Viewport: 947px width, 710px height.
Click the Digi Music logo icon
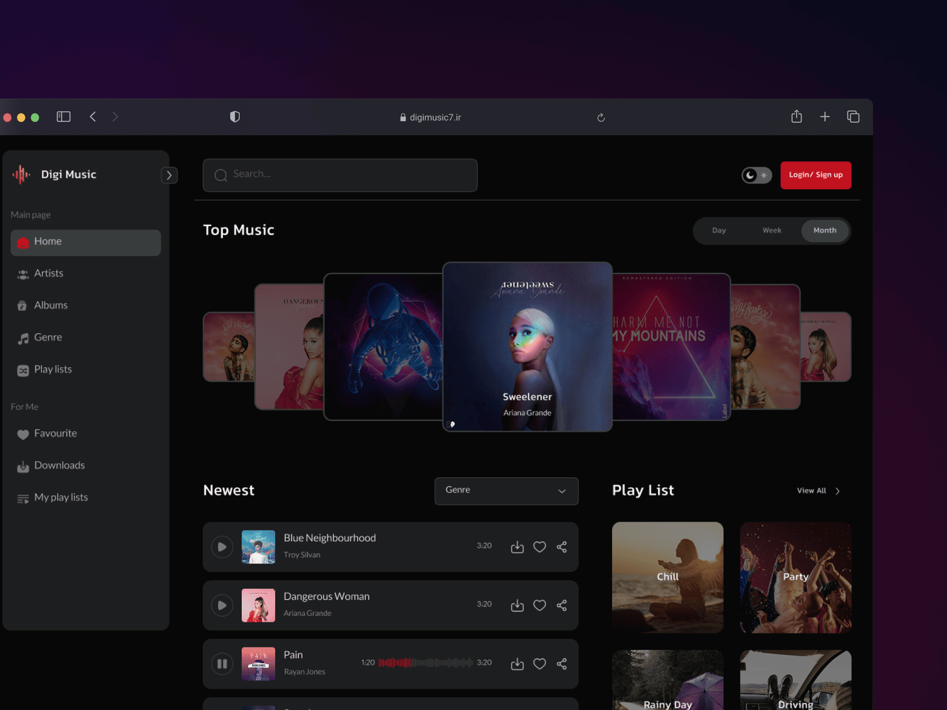pos(21,175)
